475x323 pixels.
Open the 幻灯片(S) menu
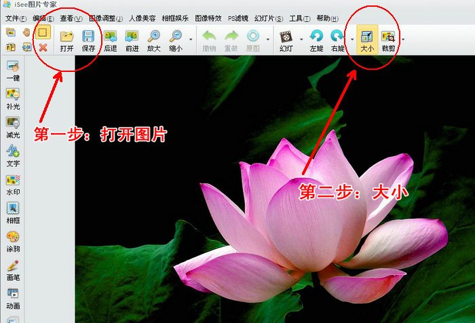coord(269,18)
